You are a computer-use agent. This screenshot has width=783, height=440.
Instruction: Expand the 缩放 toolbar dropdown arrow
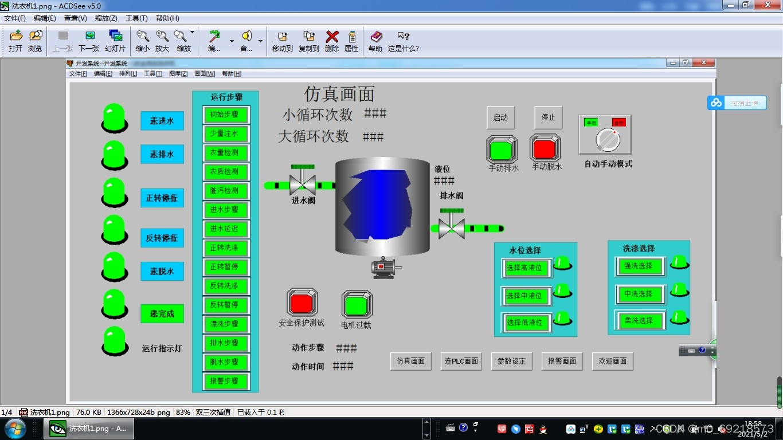tap(192, 33)
